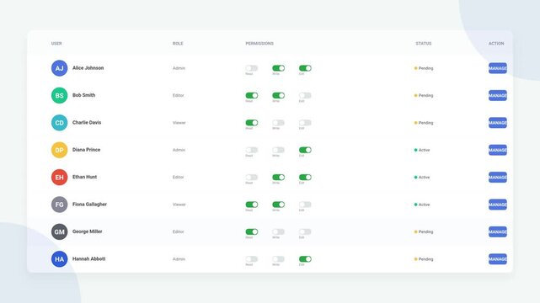Click the USER column header
The width and height of the screenshot is (540, 303).
(56, 43)
